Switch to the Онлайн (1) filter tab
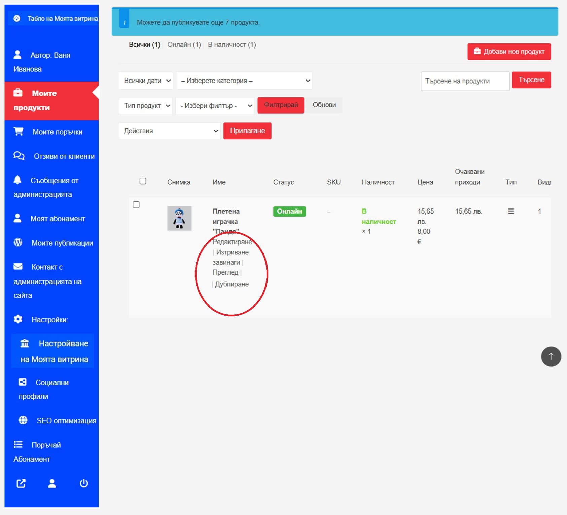 (x=184, y=45)
